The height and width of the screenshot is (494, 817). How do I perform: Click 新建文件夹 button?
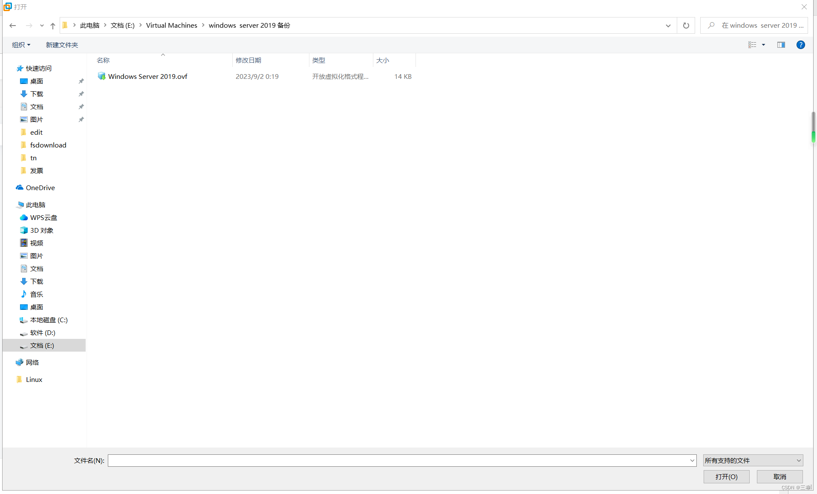62,45
